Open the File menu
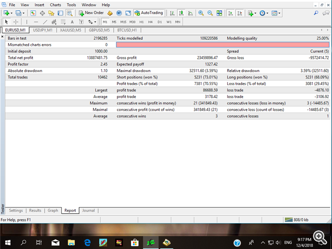Screen dimensions: 332x249 tap(12, 5)
